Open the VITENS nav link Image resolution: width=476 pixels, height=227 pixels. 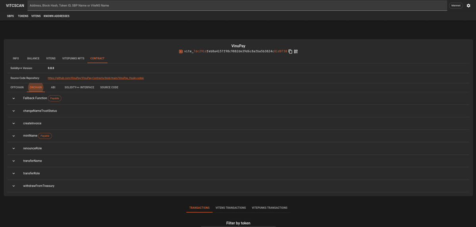click(x=36, y=16)
